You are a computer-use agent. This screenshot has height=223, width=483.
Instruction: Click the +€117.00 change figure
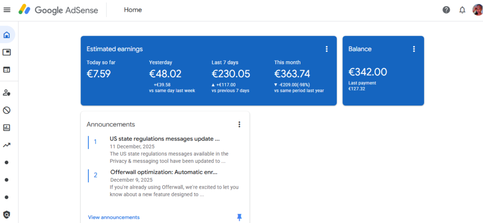(x=226, y=85)
